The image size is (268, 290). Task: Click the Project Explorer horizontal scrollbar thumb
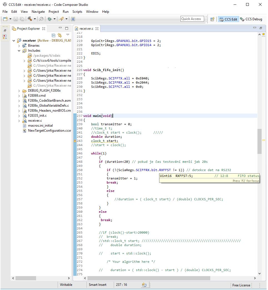tap(26, 278)
